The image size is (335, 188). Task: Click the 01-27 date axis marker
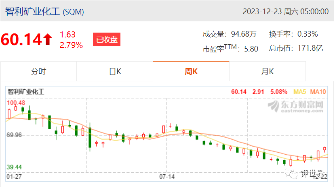[x=14, y=176]
